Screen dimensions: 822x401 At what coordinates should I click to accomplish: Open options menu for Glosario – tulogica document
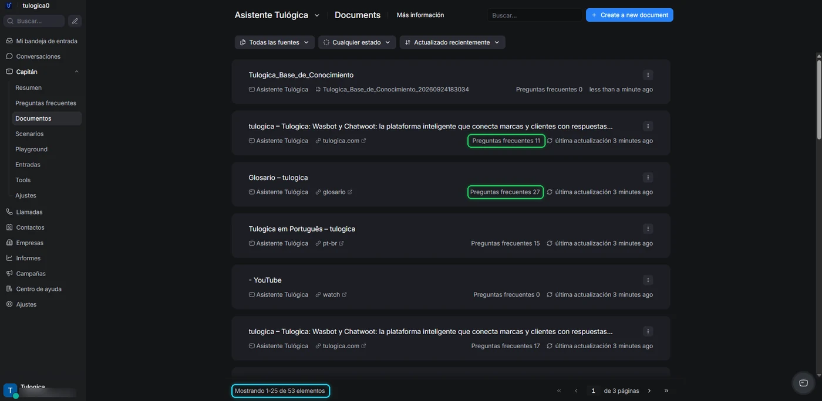648,177
